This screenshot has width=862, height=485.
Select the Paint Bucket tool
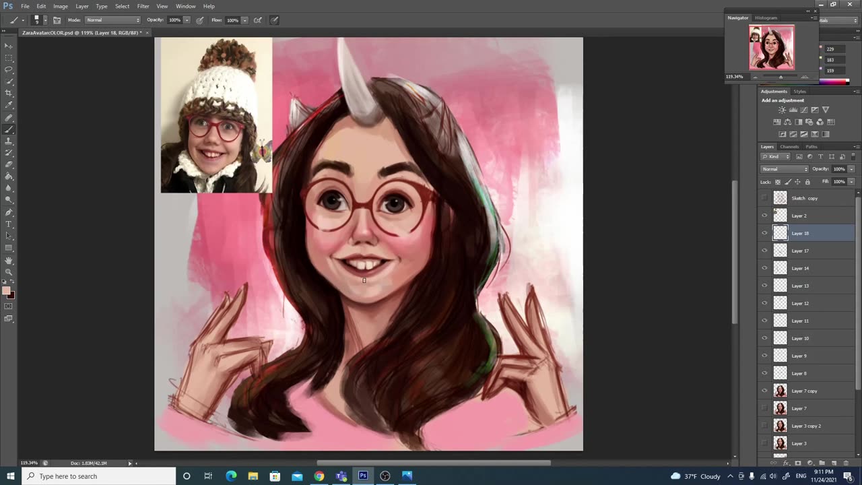(9, 176)
